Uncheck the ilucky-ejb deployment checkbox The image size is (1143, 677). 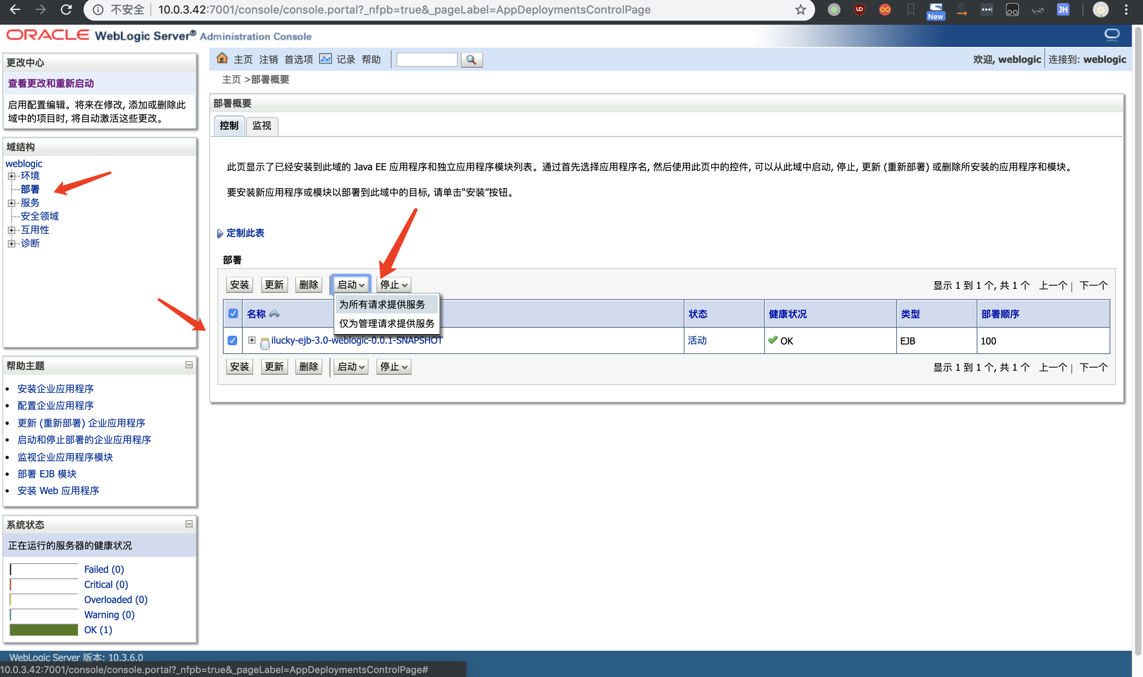232,340
